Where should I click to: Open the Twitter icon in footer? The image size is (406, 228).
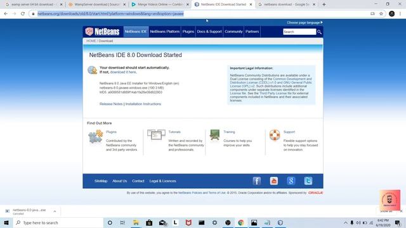(x=308, y=180)
